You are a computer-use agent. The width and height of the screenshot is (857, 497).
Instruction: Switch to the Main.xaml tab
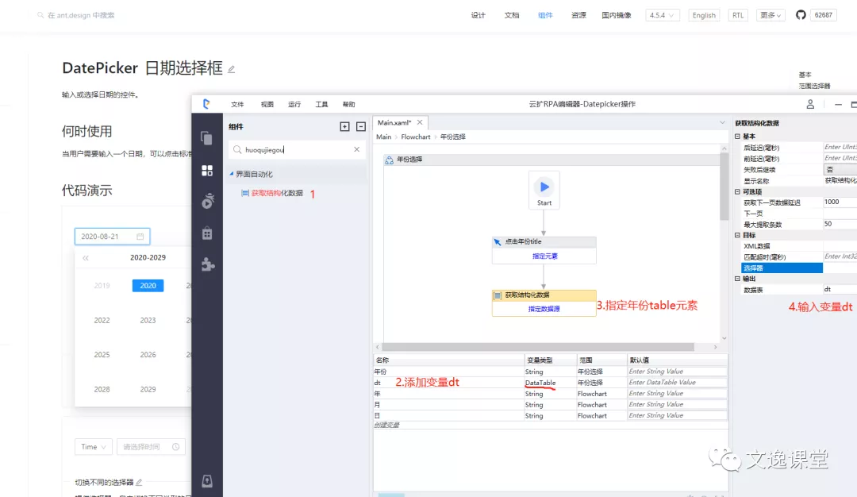(x=394, y=122)
